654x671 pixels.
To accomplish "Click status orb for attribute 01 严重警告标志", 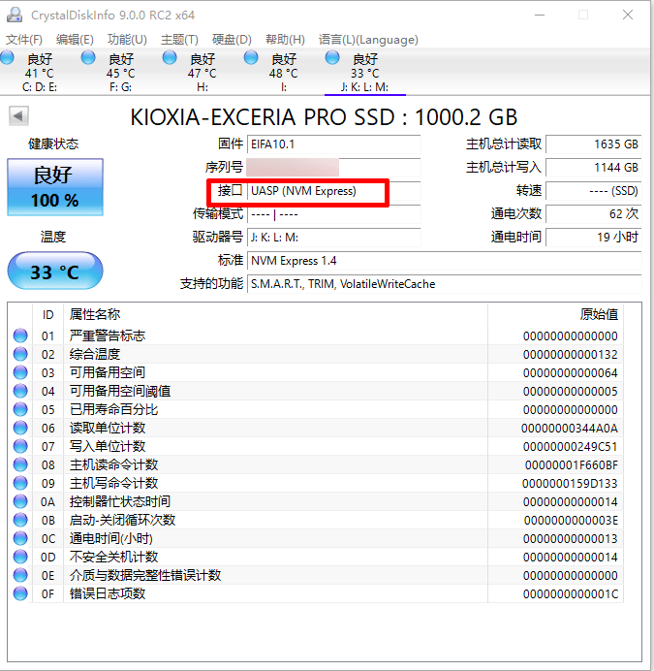I will (x=20, y=335).
